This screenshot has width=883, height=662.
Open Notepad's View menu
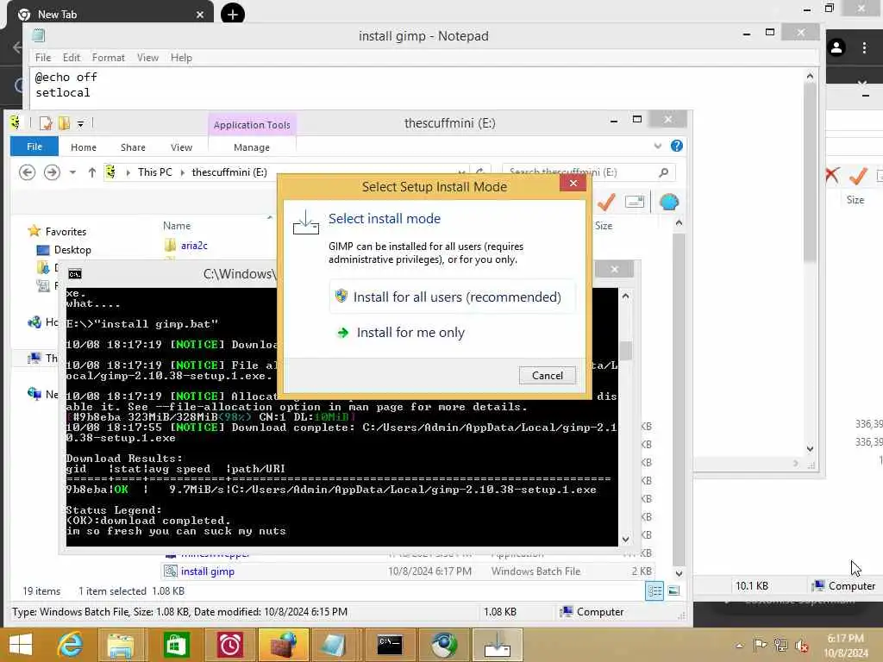(x=147, y=58)
